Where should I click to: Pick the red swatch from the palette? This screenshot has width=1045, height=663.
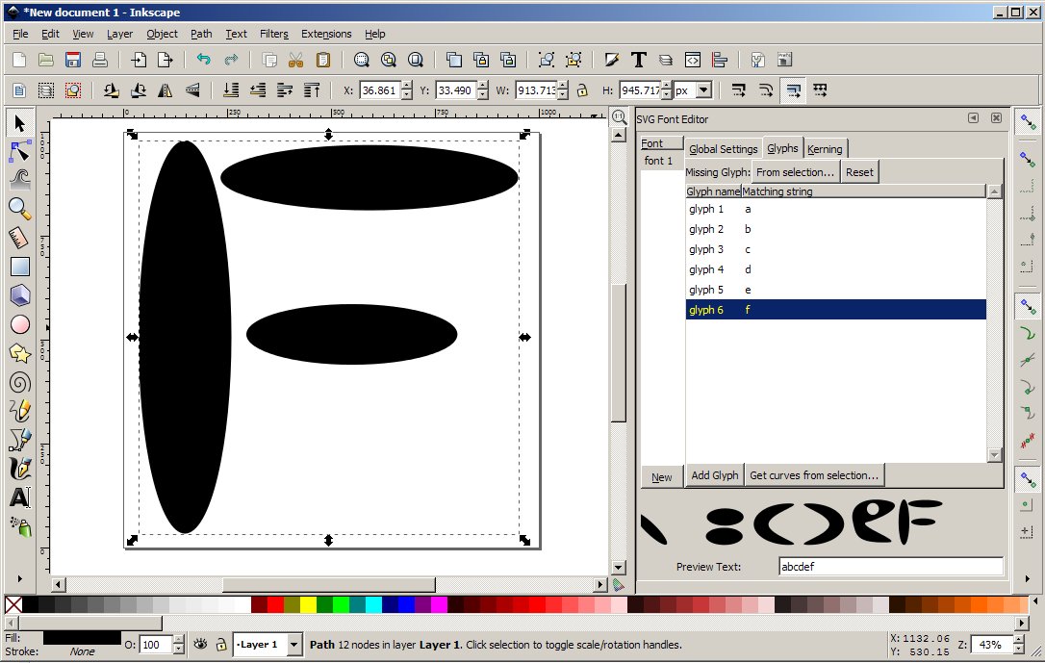[274, 604]
